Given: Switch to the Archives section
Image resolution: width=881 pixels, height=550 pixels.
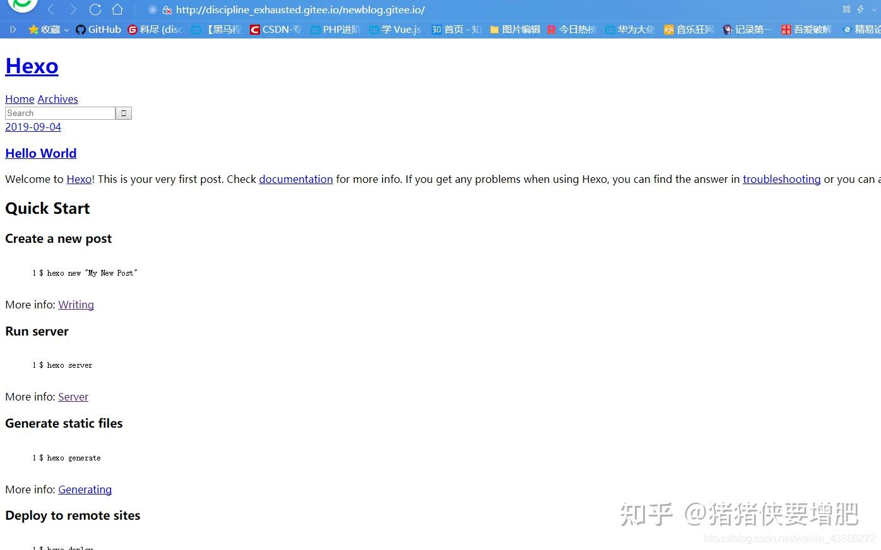Looking at the screenshot, I should tap(57, 99).
